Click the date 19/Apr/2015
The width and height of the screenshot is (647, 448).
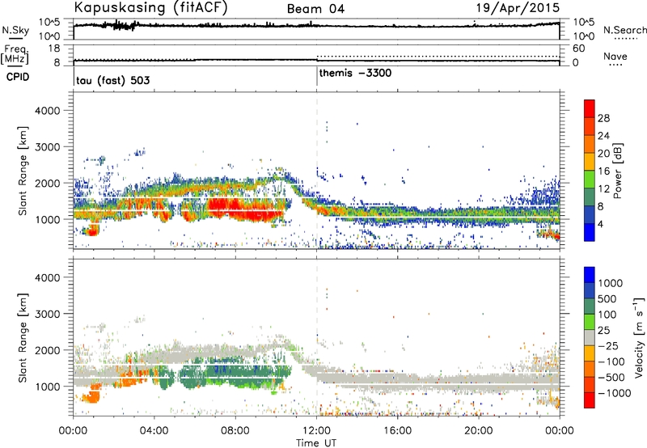click(x=518, y=8)
